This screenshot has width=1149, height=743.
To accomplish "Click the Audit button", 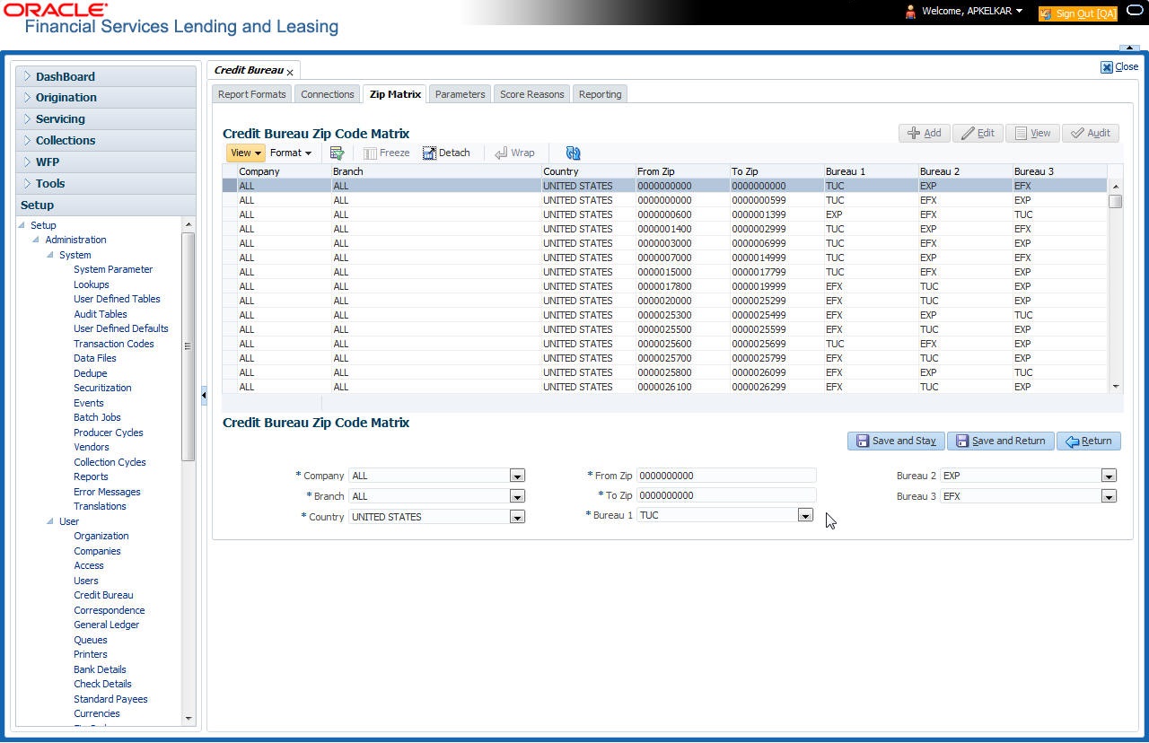I will (x=1091, y=133).
